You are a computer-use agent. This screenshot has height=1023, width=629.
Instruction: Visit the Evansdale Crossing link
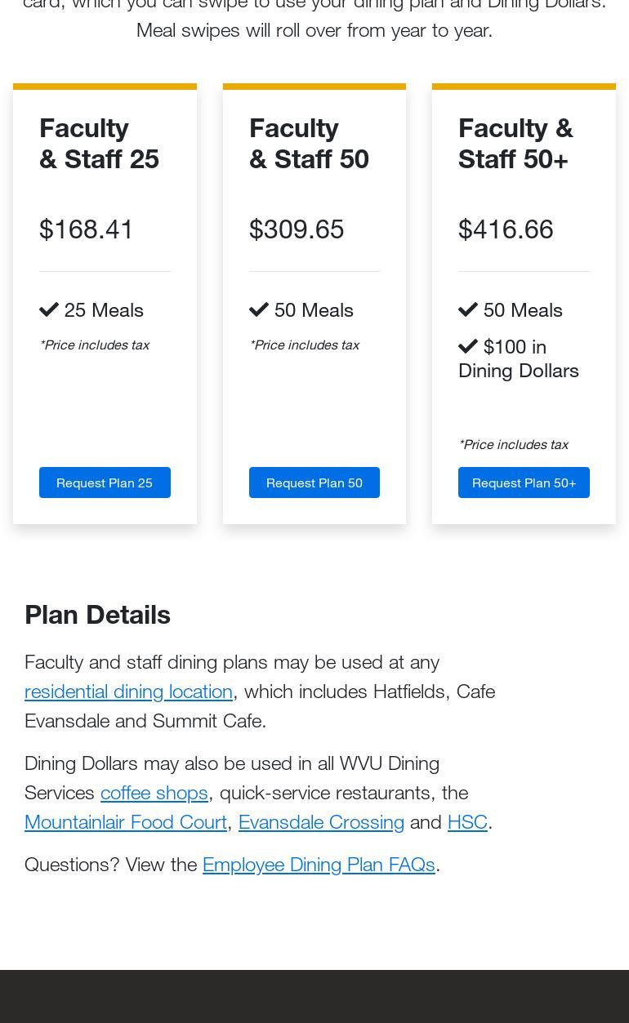[x=321, y=821]
